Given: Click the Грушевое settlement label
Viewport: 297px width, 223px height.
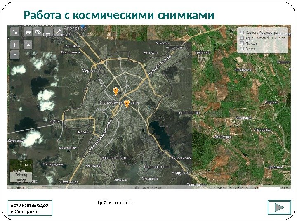Looking at the screenshot, I should (x=72, y=46).
